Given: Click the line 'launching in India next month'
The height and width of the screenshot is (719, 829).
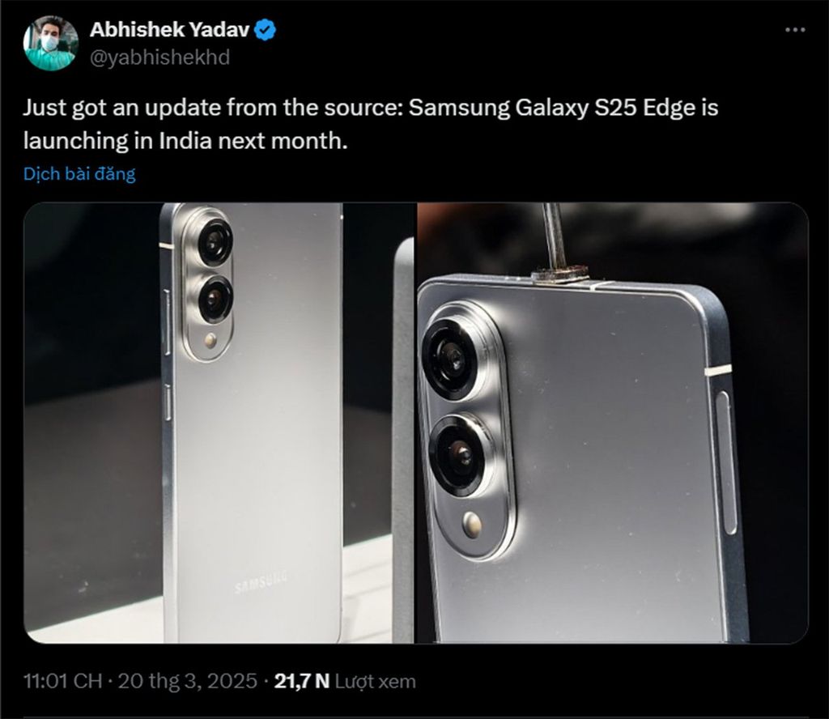Looking at the screenshot, I should (x=185, y=141).
